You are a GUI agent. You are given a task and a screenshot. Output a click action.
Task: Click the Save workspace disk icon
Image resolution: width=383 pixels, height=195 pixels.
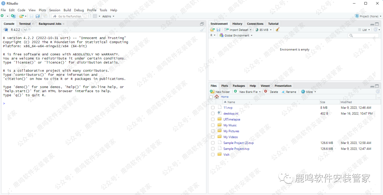tap(218, 30)
